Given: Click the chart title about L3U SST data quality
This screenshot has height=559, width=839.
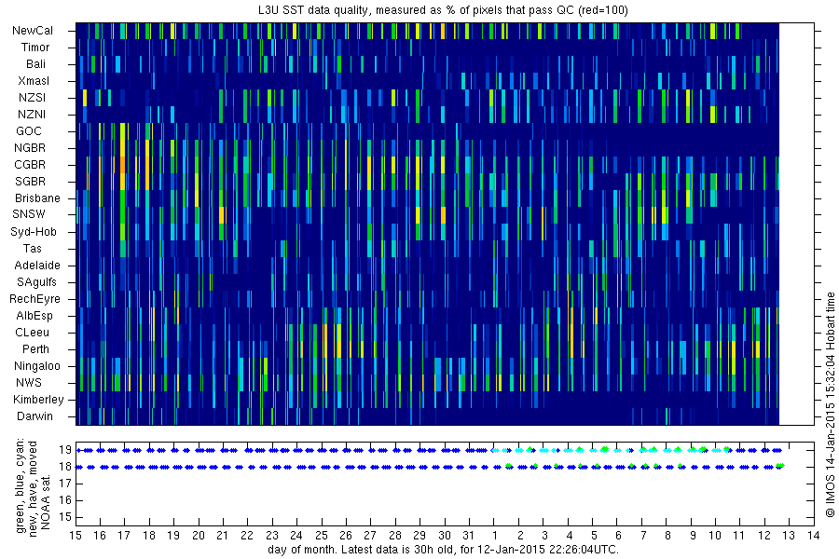Looking at the screenshot, I should tap(443, 10).
